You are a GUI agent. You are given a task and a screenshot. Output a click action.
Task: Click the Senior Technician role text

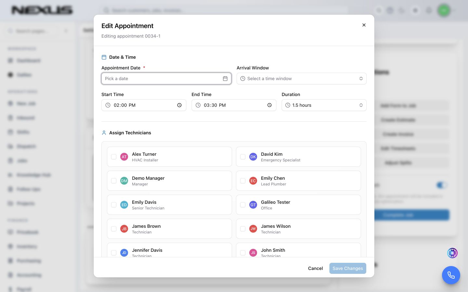coord(148,208)
